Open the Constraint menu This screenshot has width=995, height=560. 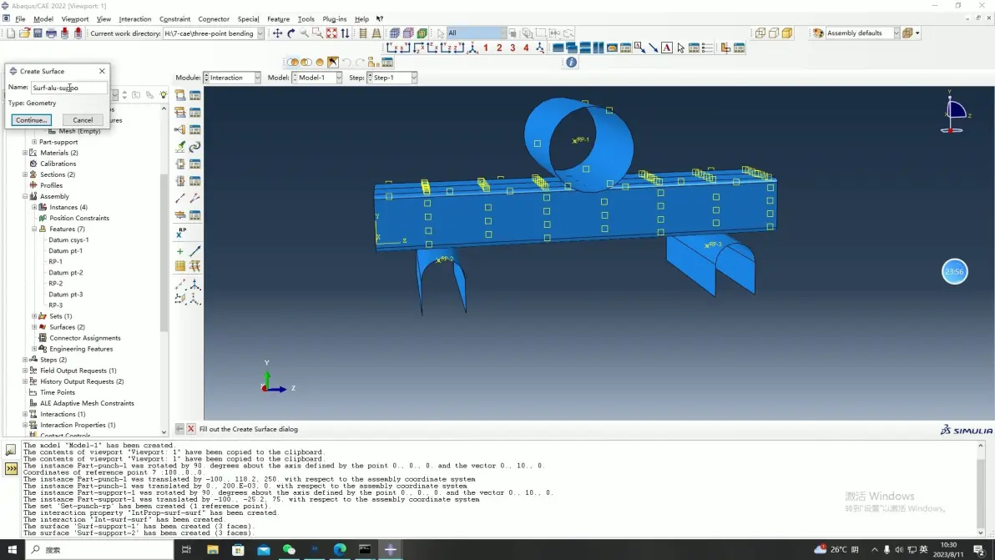tap(174, 19)
